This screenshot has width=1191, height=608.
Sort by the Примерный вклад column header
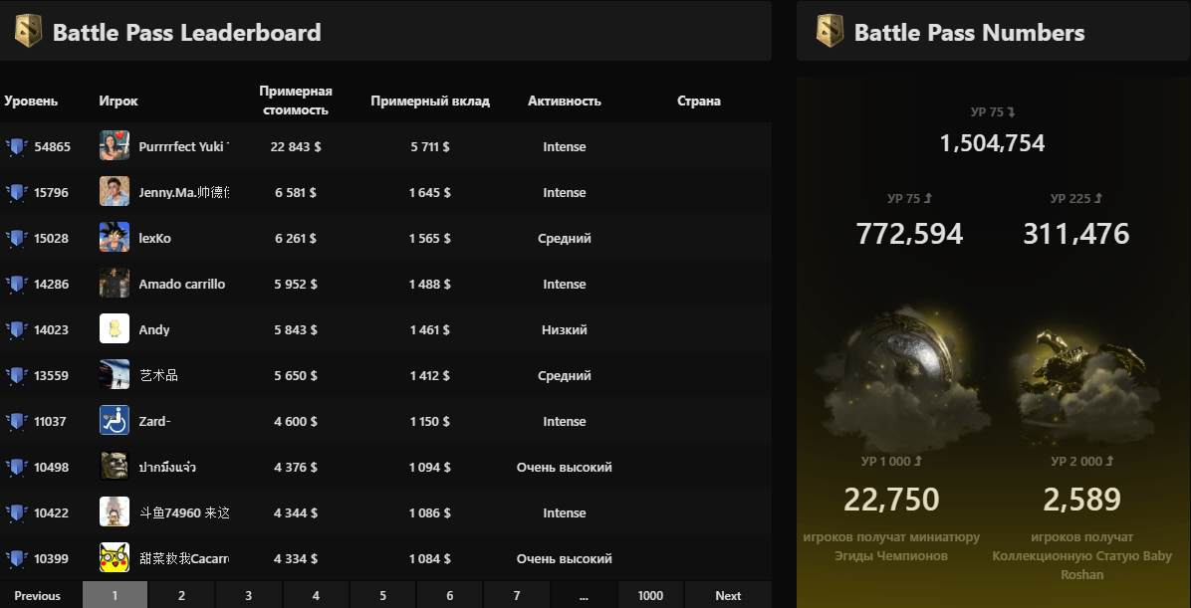(430, 101)
